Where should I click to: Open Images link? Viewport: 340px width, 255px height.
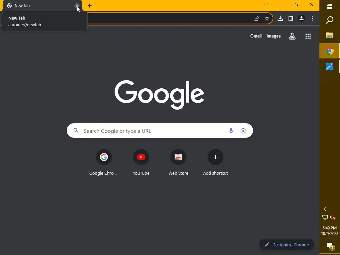[x=274, y=36]
